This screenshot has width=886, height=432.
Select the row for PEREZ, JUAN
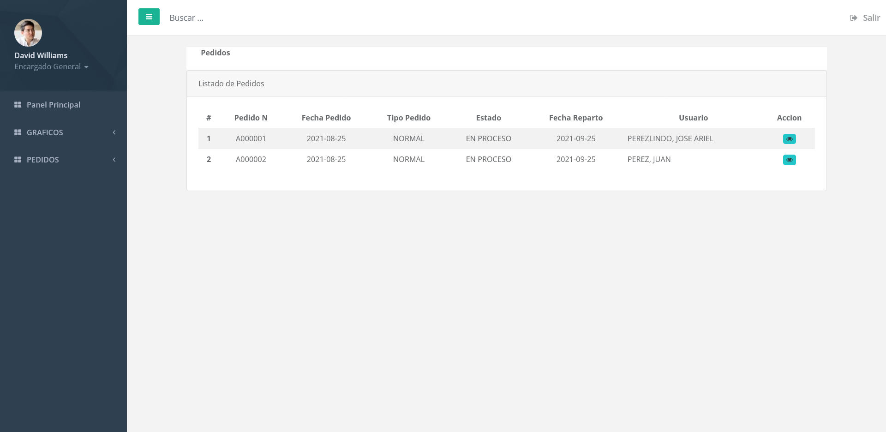[649, 159]
